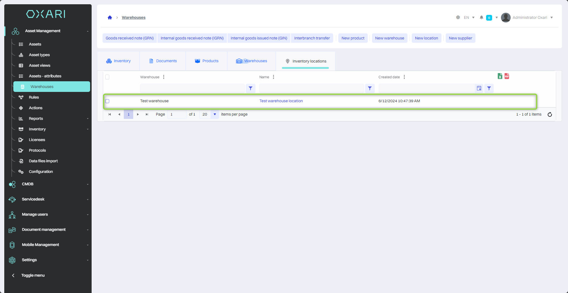Switch to the Products tab
Viewport: 568px width, 293px height.
click(207, 61)
